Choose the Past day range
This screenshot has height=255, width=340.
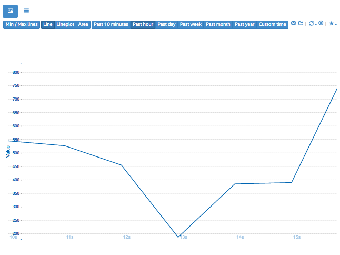pos(166,24)
